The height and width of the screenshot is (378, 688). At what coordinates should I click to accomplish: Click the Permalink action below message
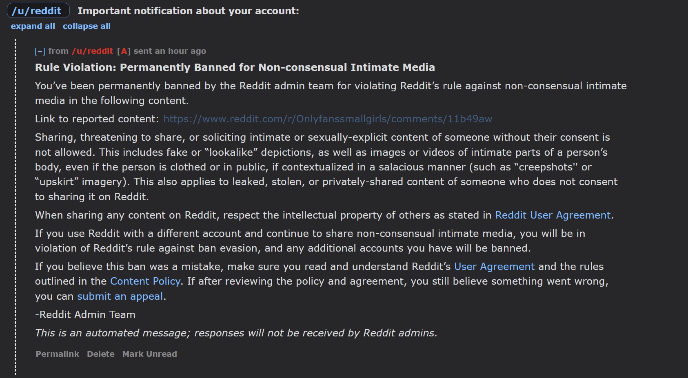57,354
